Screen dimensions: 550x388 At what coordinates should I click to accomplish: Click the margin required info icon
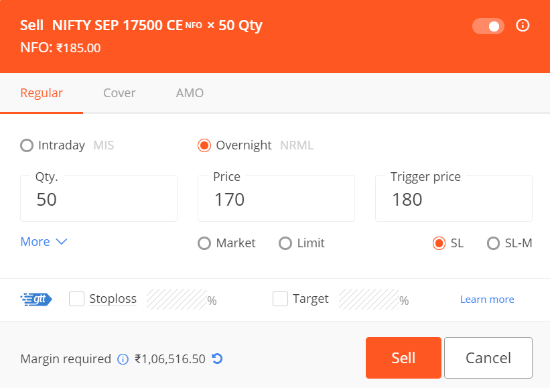[x=123, y=359]
